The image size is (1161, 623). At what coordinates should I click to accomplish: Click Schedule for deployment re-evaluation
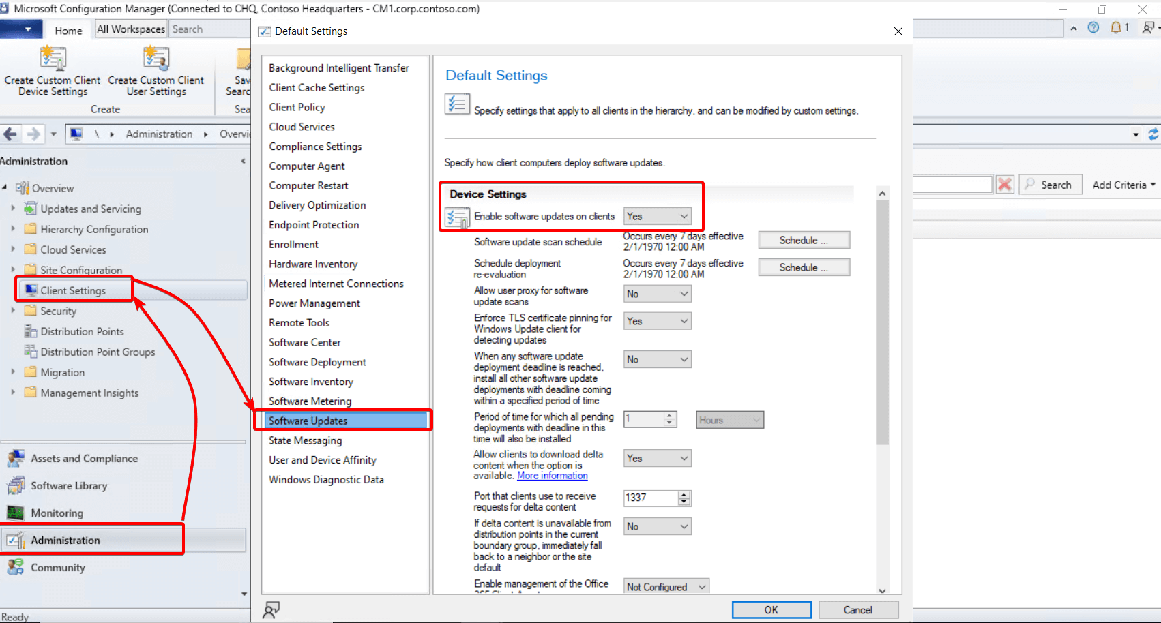click(x=804, y=267)
